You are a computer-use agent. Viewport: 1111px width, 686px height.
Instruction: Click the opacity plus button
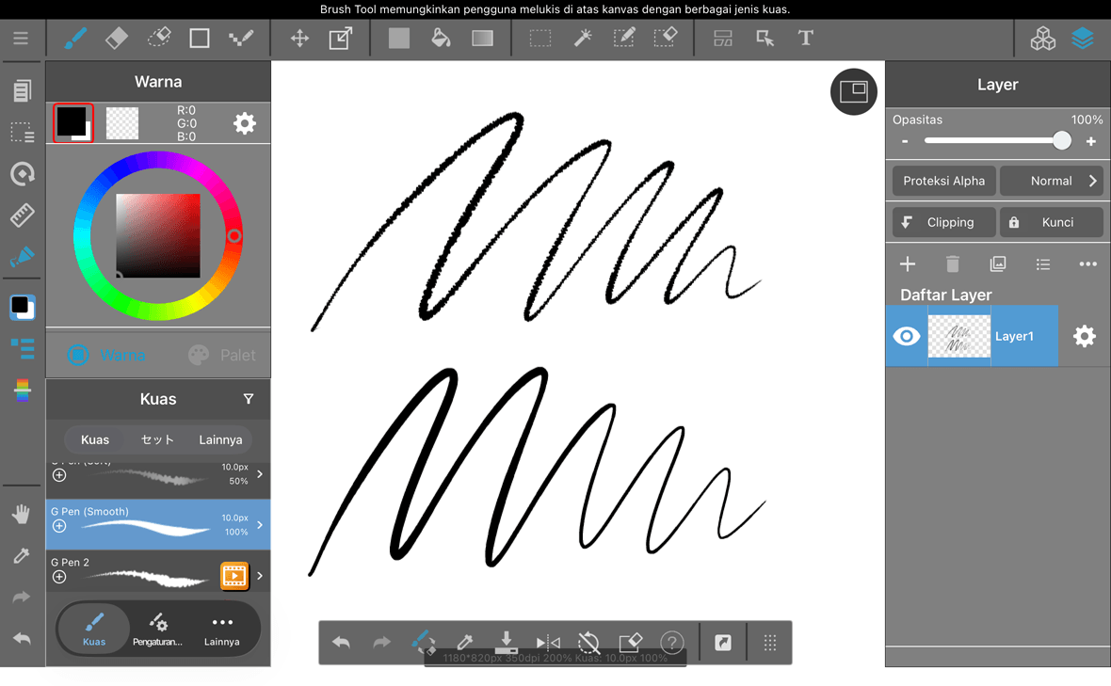pos(1091,141)
